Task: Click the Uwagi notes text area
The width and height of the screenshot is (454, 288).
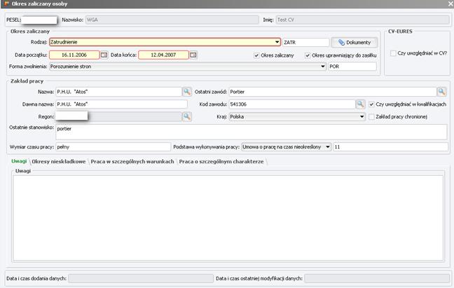Action: point(228,218)
